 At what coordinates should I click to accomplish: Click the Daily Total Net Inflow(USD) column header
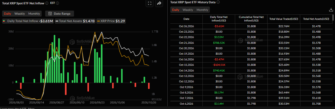pos(219,19)
